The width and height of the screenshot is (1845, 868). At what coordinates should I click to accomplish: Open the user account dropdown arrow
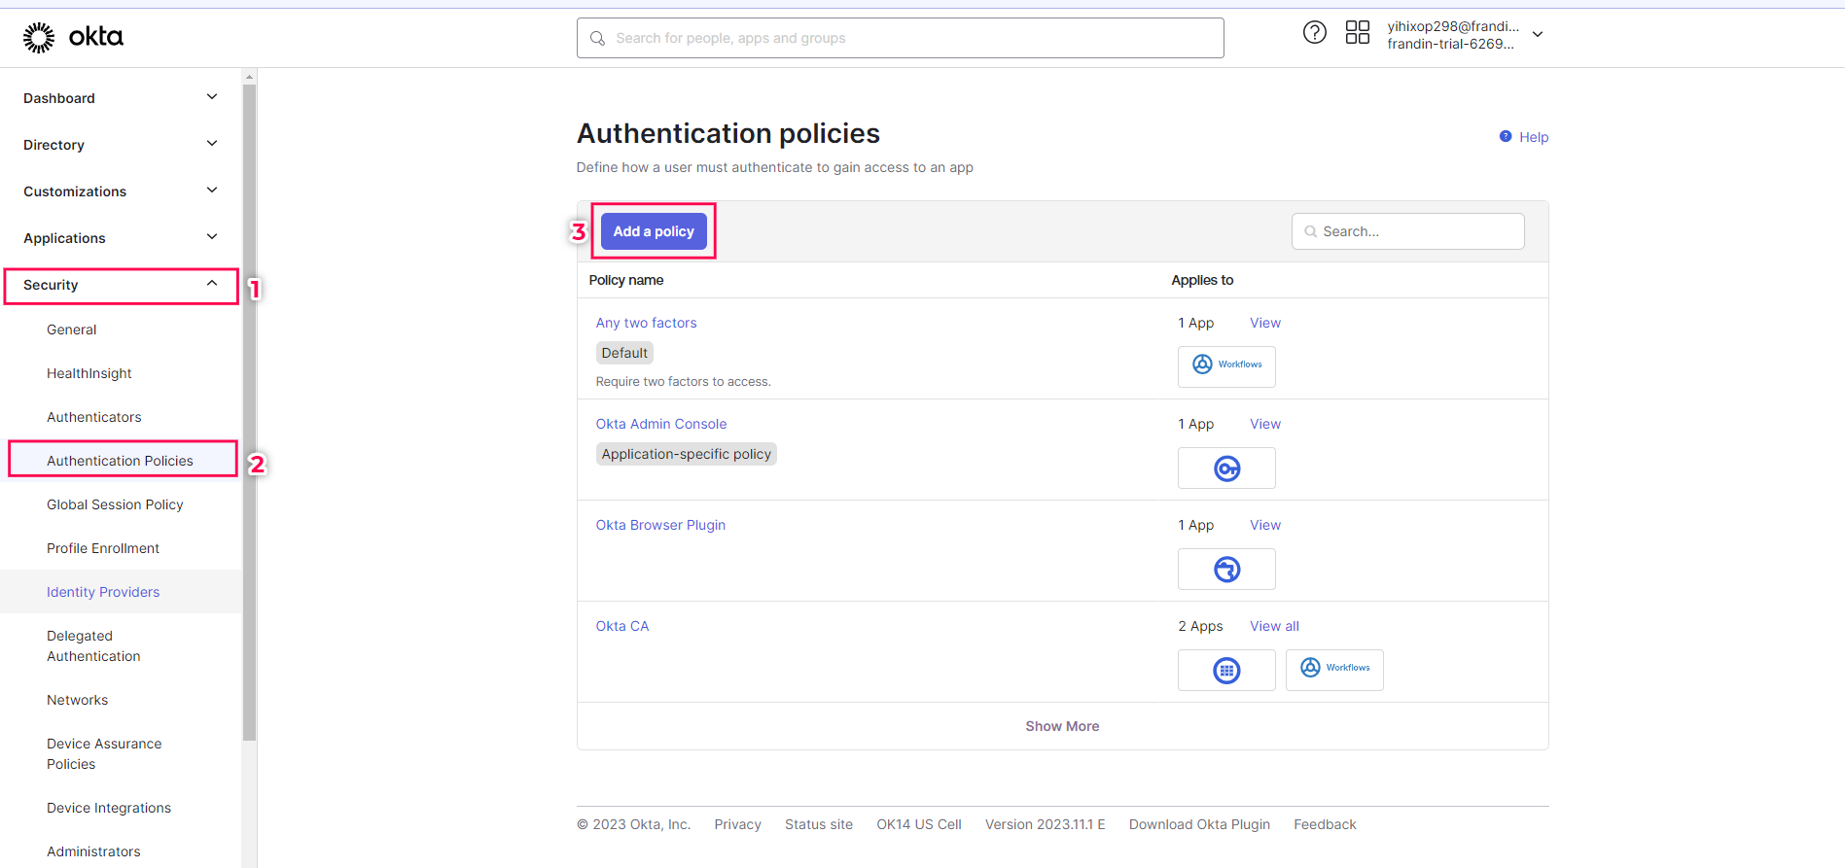pyautogui.click(x=1538, y=34)
